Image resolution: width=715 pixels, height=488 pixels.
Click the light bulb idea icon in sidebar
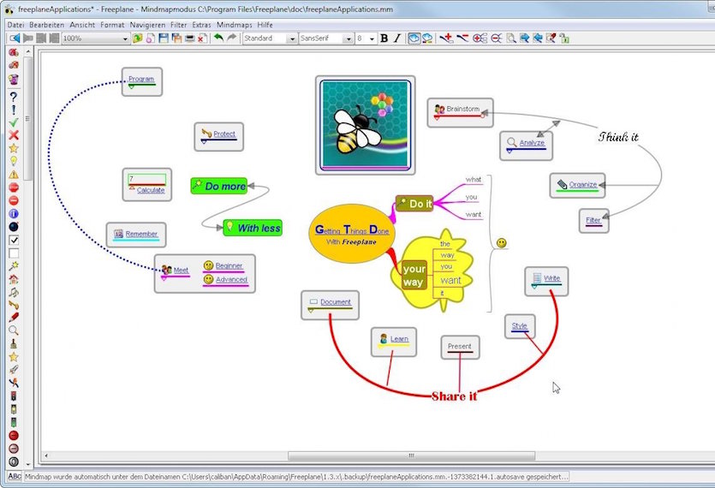coord(14,161)
